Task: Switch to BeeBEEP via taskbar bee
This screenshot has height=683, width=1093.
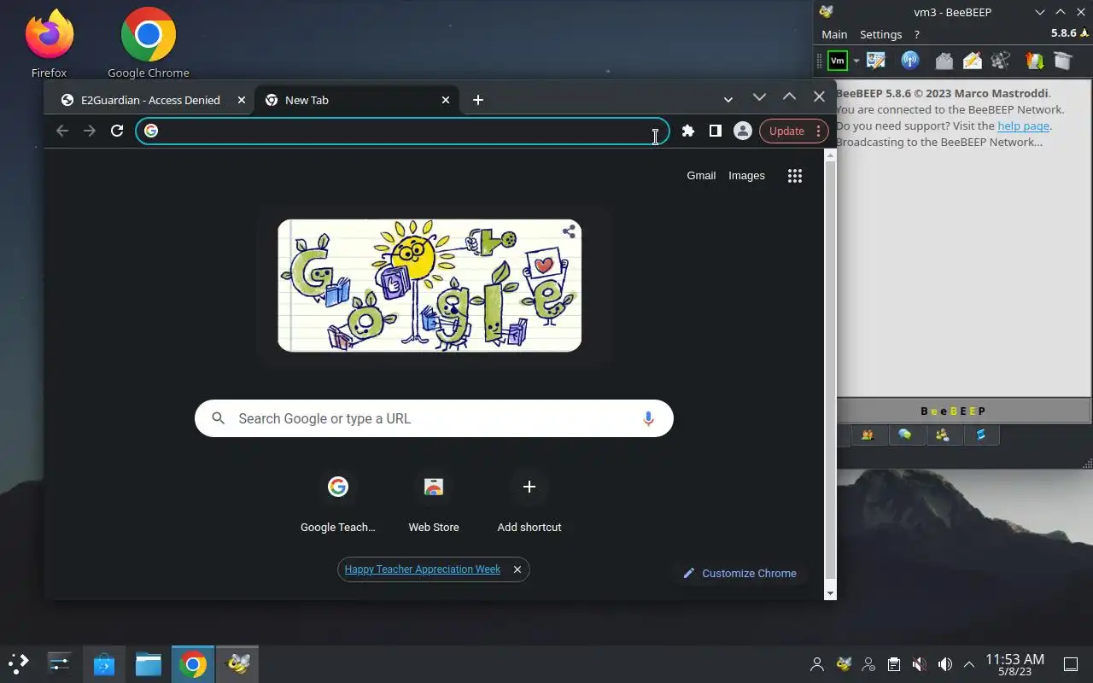Action: click(237, 663)
